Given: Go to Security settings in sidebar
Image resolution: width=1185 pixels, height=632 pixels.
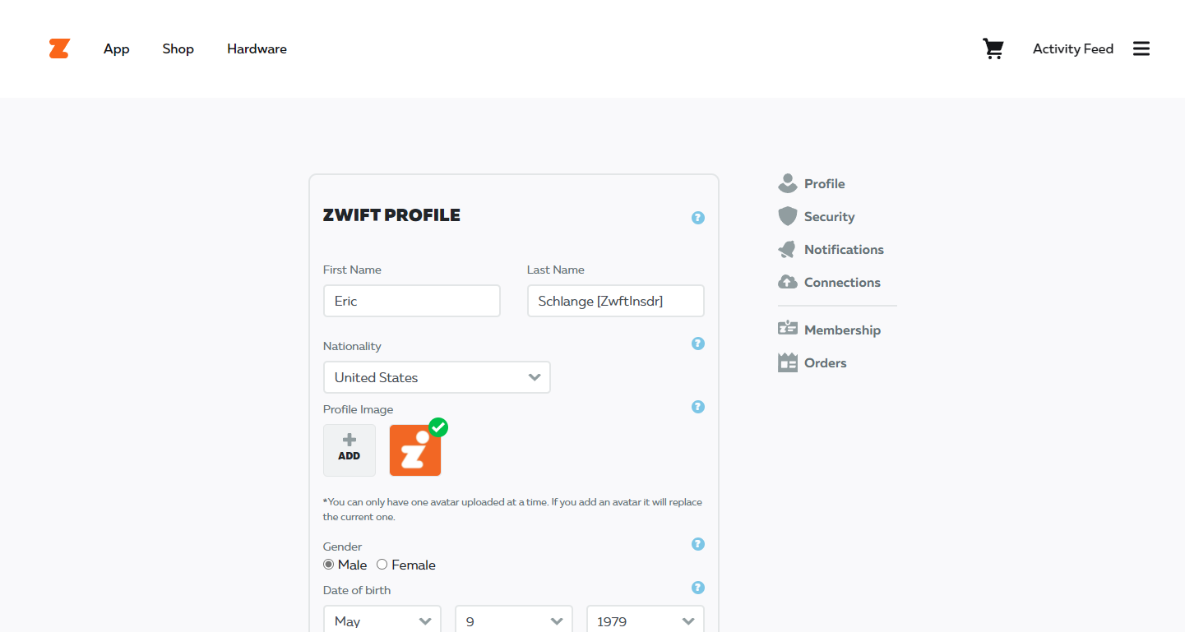Looking at the screenshot, I should (817, 216).
